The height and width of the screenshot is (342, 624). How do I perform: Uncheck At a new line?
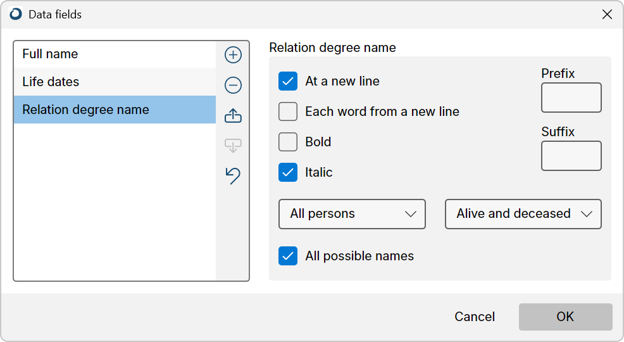[288, 81]
